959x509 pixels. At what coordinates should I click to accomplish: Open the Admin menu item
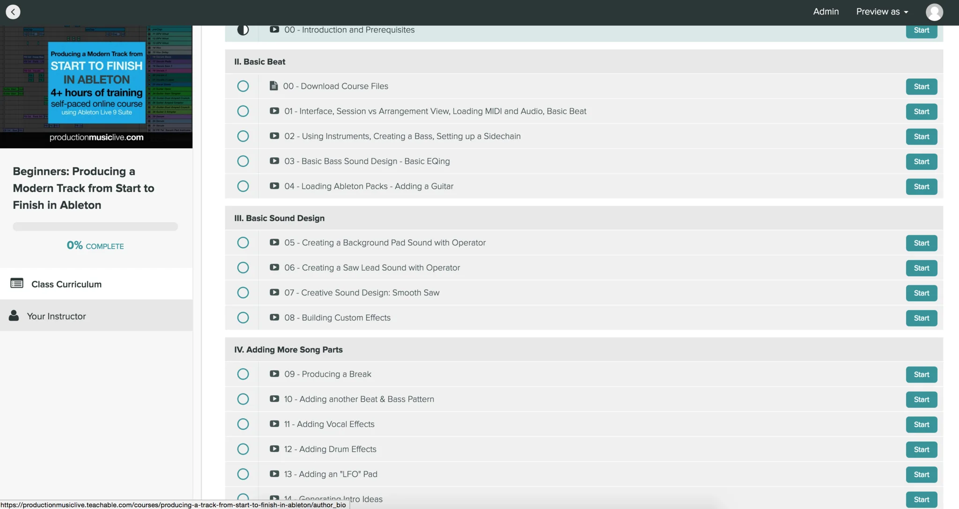click(x=826, y=12)
